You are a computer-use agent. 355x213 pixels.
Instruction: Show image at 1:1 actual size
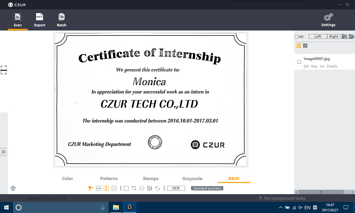114,188
